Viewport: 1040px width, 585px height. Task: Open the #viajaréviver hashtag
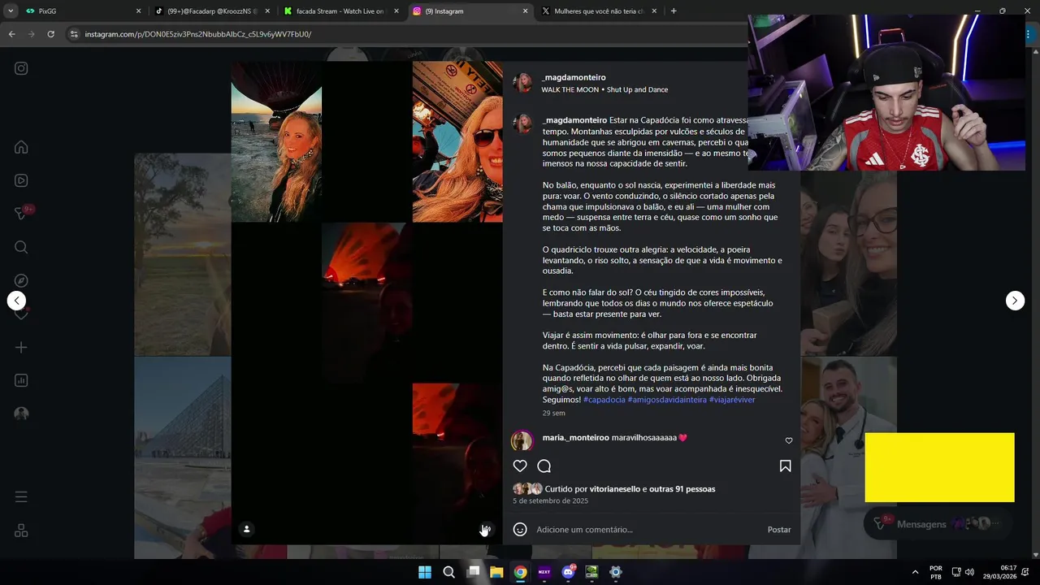tap(732, 400)
